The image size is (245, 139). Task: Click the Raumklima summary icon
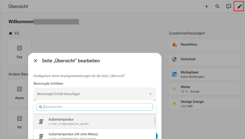(174, 44)
